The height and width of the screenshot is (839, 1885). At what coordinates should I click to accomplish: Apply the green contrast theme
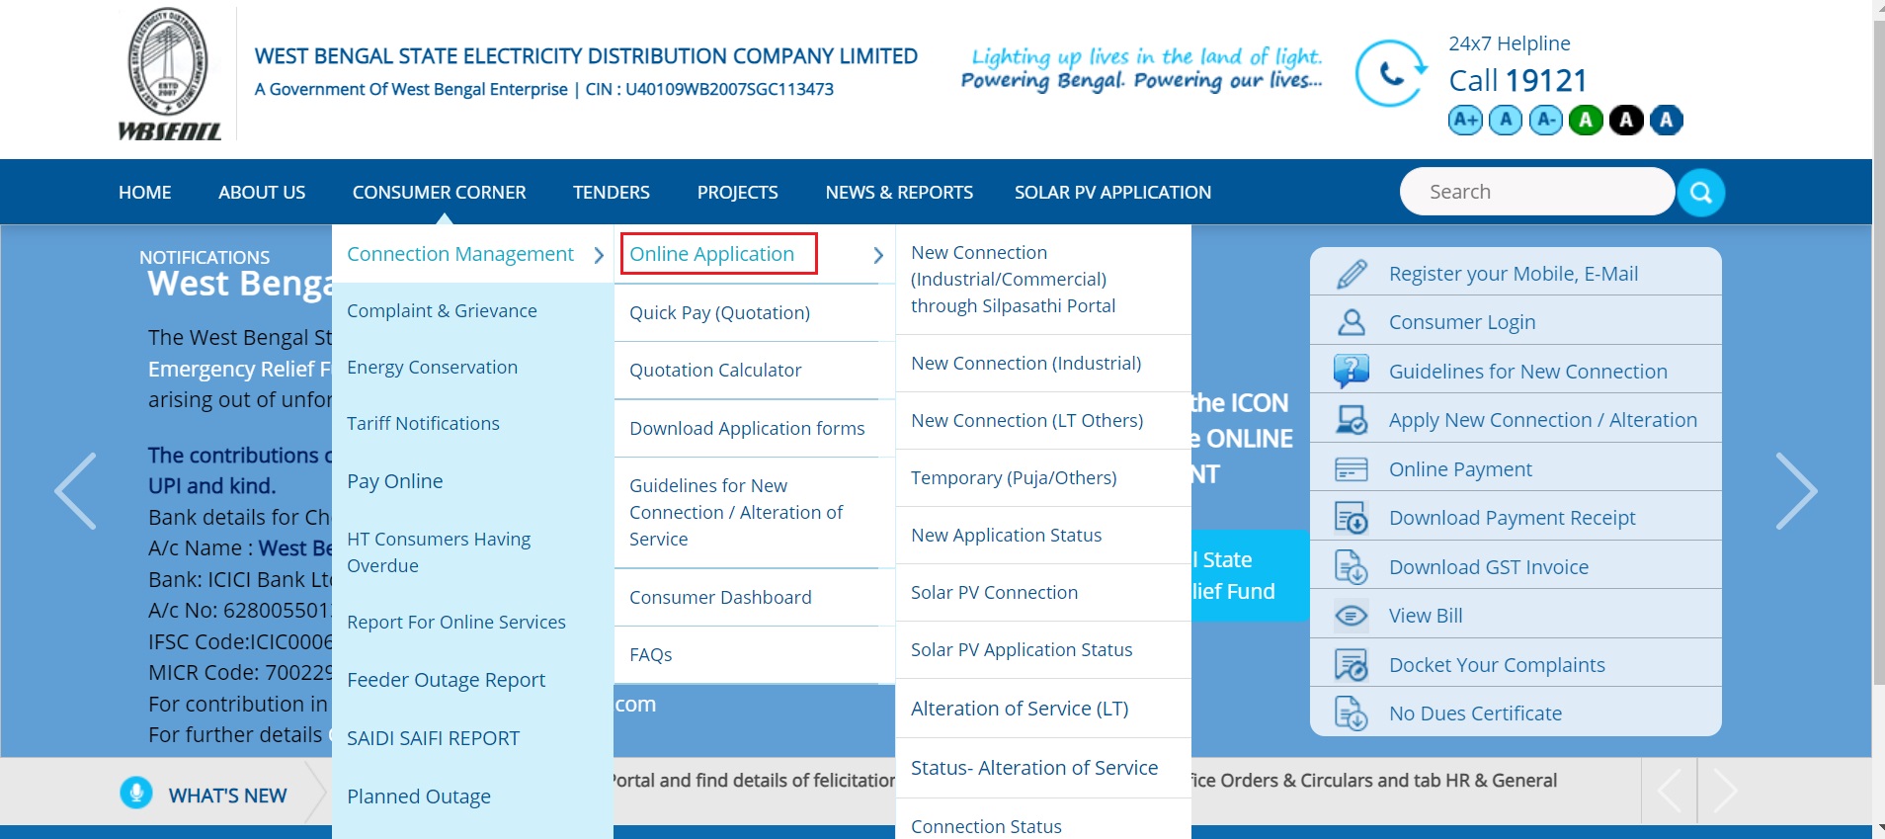click(x=1586, y=121)
